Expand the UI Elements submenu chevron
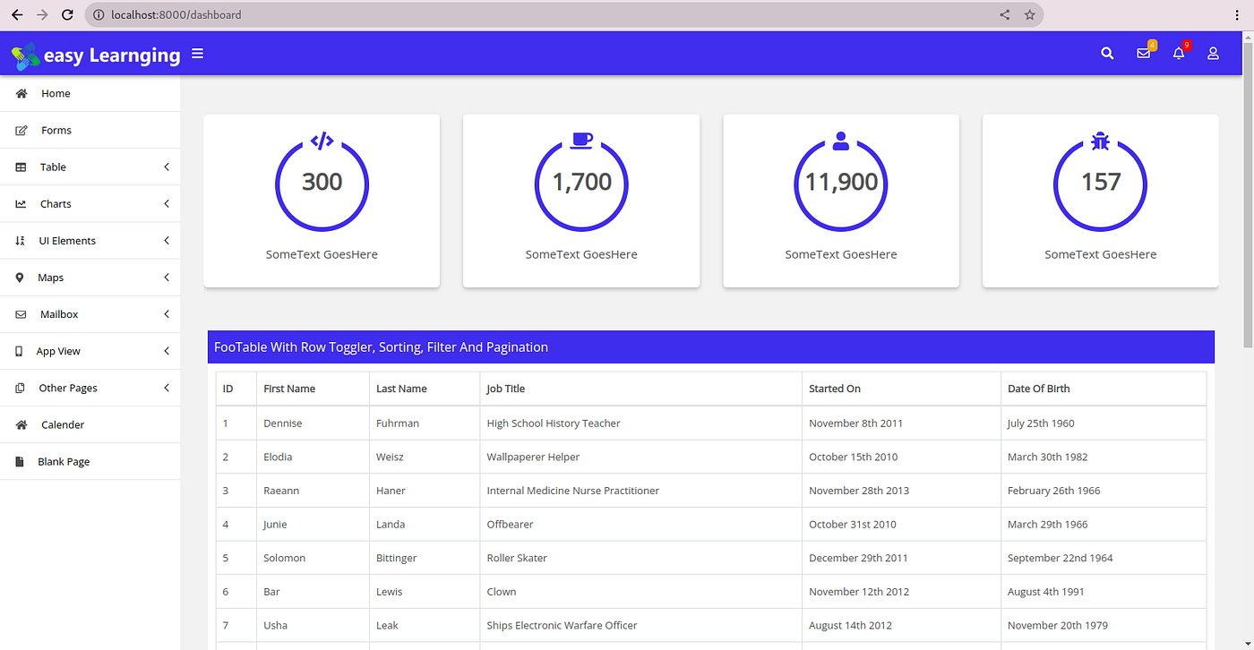Image resolution: width=1254 pixels, height=650 pixels. [167, 241]
